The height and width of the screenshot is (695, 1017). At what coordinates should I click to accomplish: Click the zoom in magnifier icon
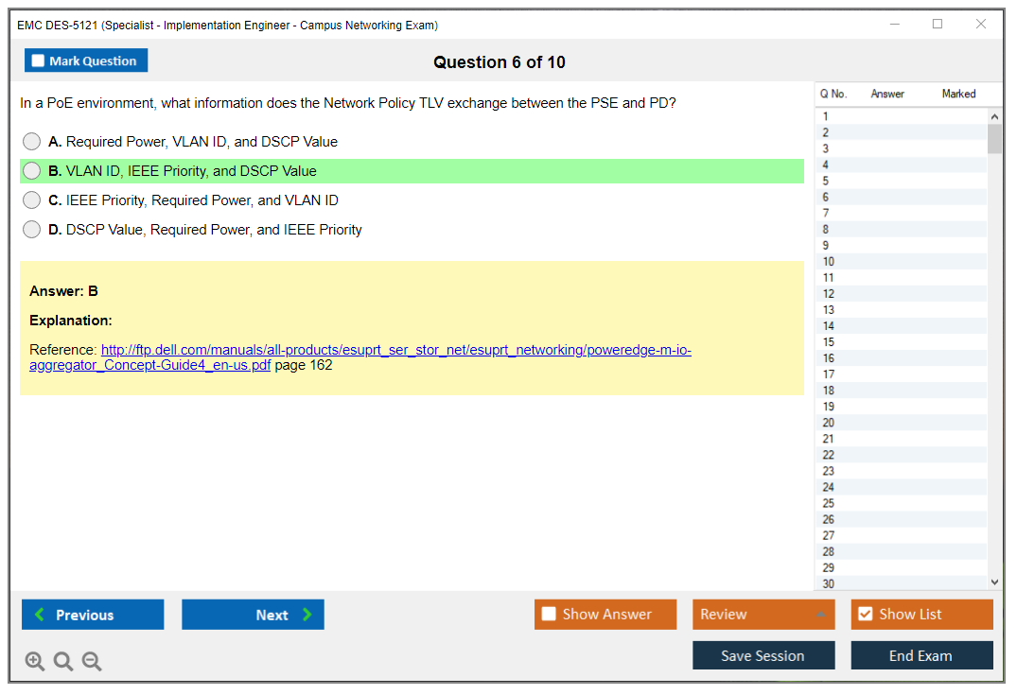pos(35,662)
